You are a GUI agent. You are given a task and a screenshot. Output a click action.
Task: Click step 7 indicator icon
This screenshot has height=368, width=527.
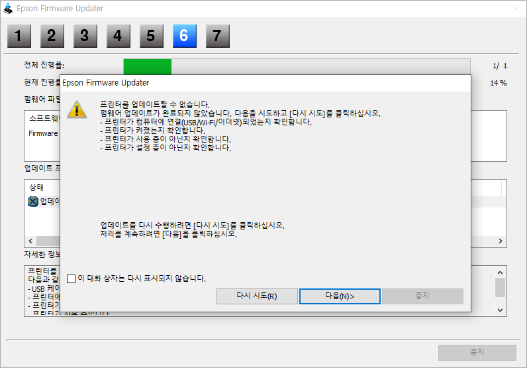point(218,36)
